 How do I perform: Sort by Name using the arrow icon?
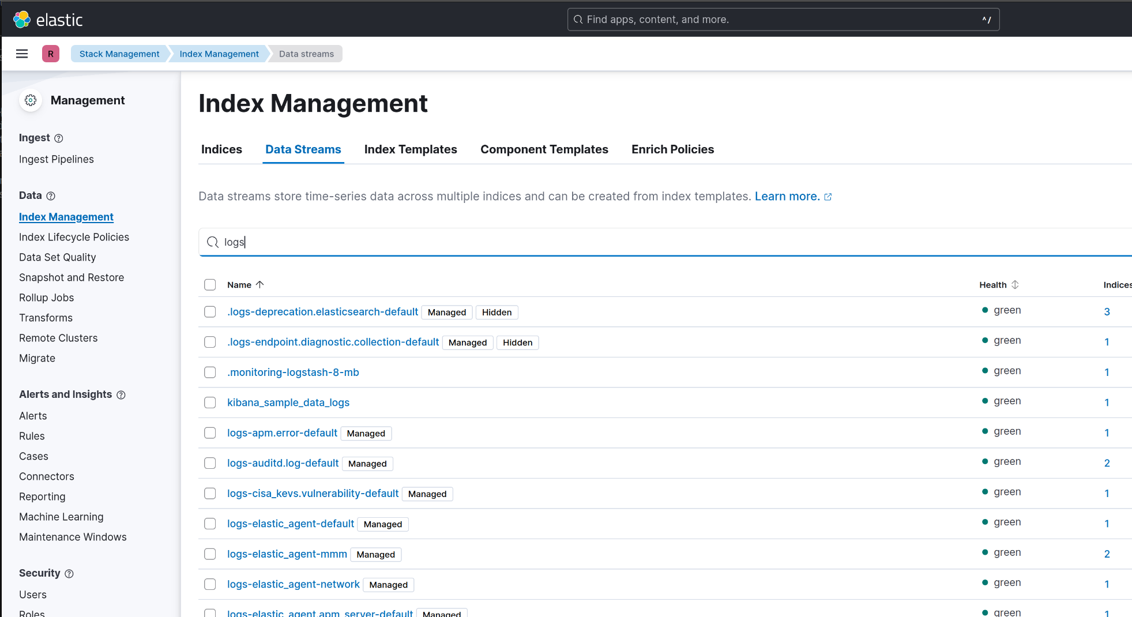pyautogui.click(x=260, y=284)
